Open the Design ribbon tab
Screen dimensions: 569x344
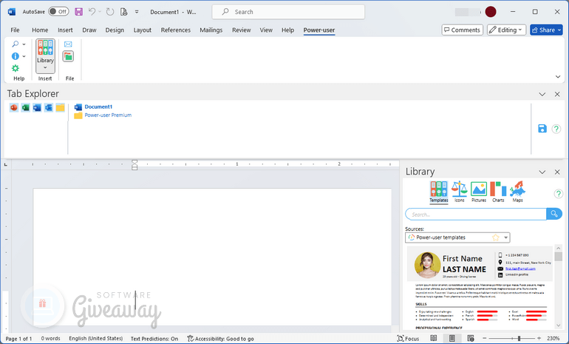tap(115, 30)
